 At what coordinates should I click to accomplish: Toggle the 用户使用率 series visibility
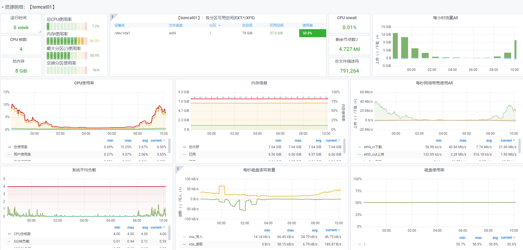click(x=22, y=154)
